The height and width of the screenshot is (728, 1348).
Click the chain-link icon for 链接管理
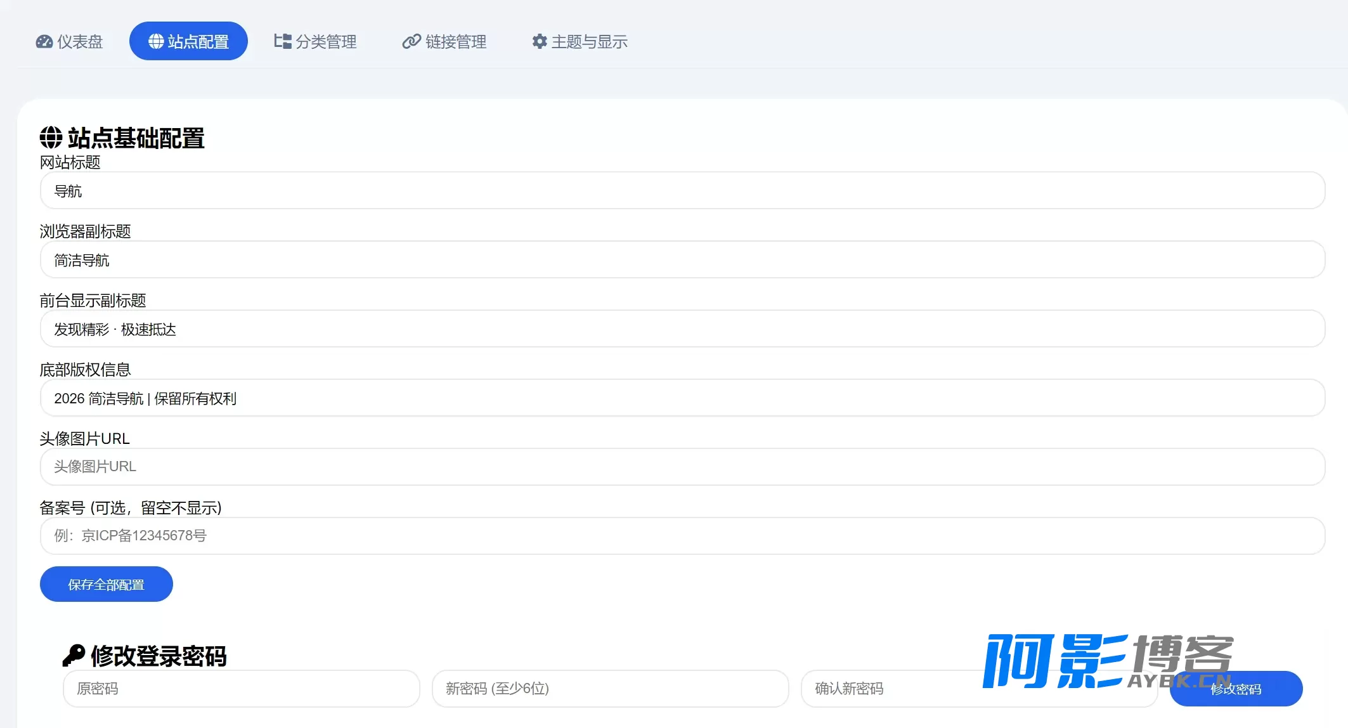pos(412,41)
